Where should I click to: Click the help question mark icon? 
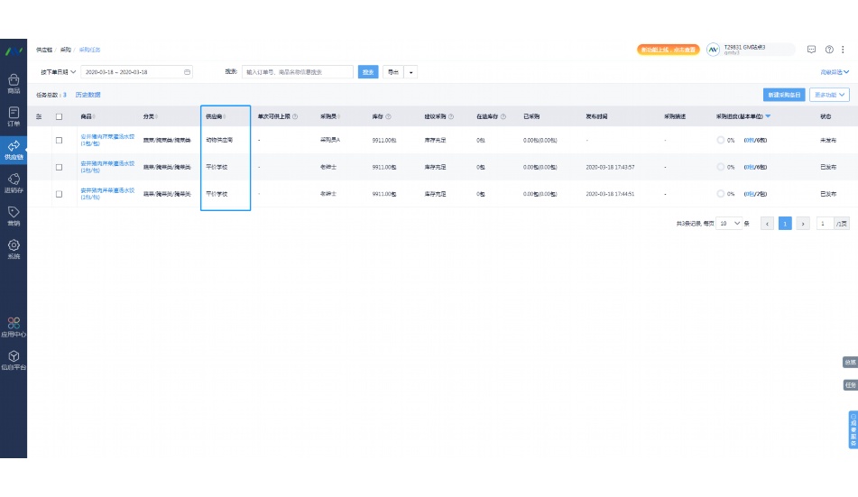(x=829, y=50)
